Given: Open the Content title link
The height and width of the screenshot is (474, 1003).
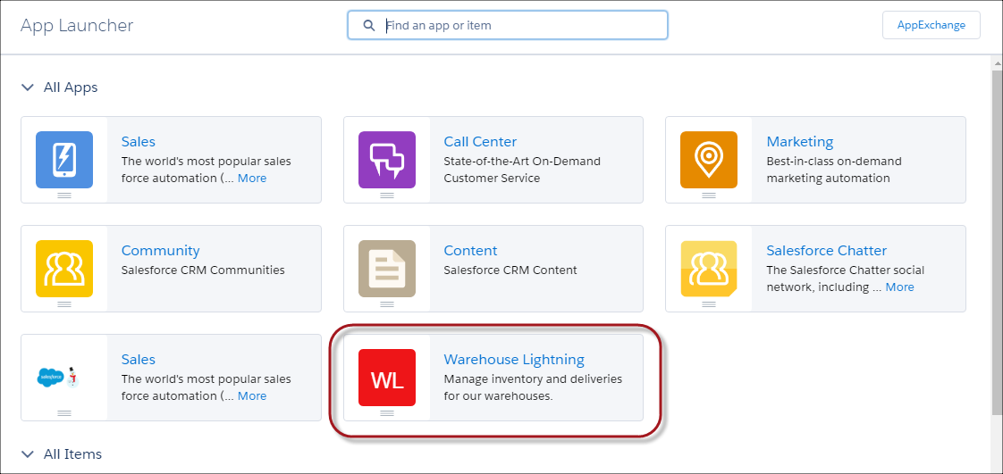Looking at the screenshot, I should (x=470, y=251).
